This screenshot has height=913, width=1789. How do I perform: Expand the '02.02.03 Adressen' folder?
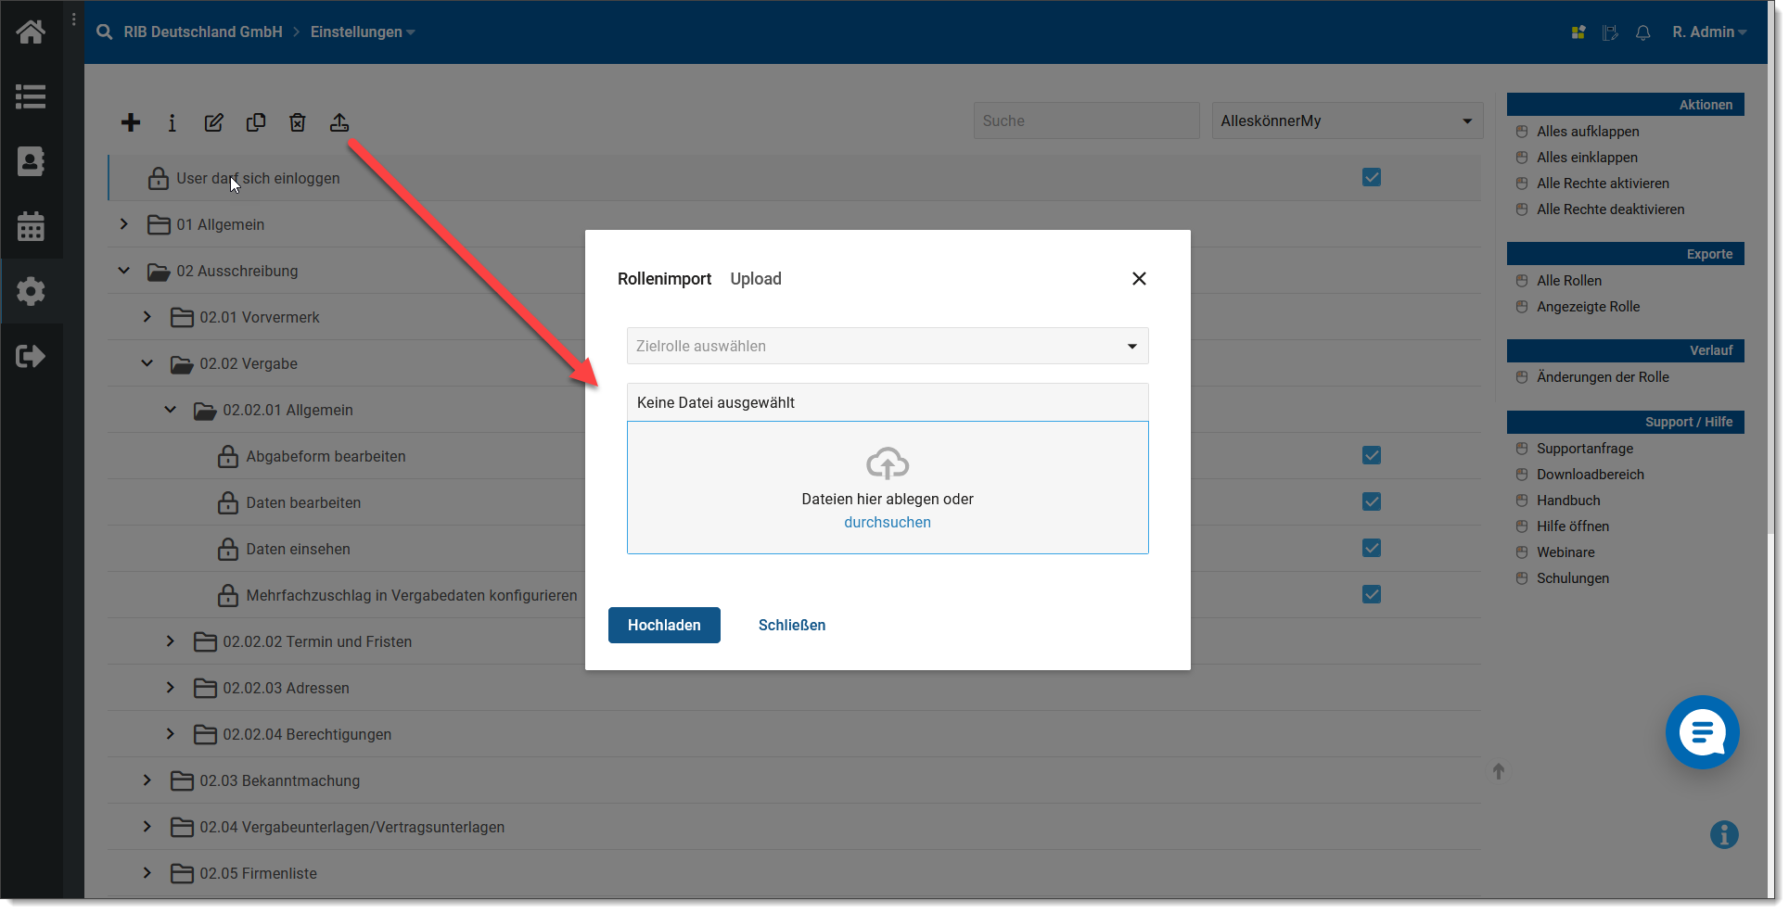pyautogui.click(x=171, y=688)
